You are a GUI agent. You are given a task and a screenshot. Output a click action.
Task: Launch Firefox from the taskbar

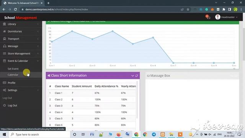119,135
